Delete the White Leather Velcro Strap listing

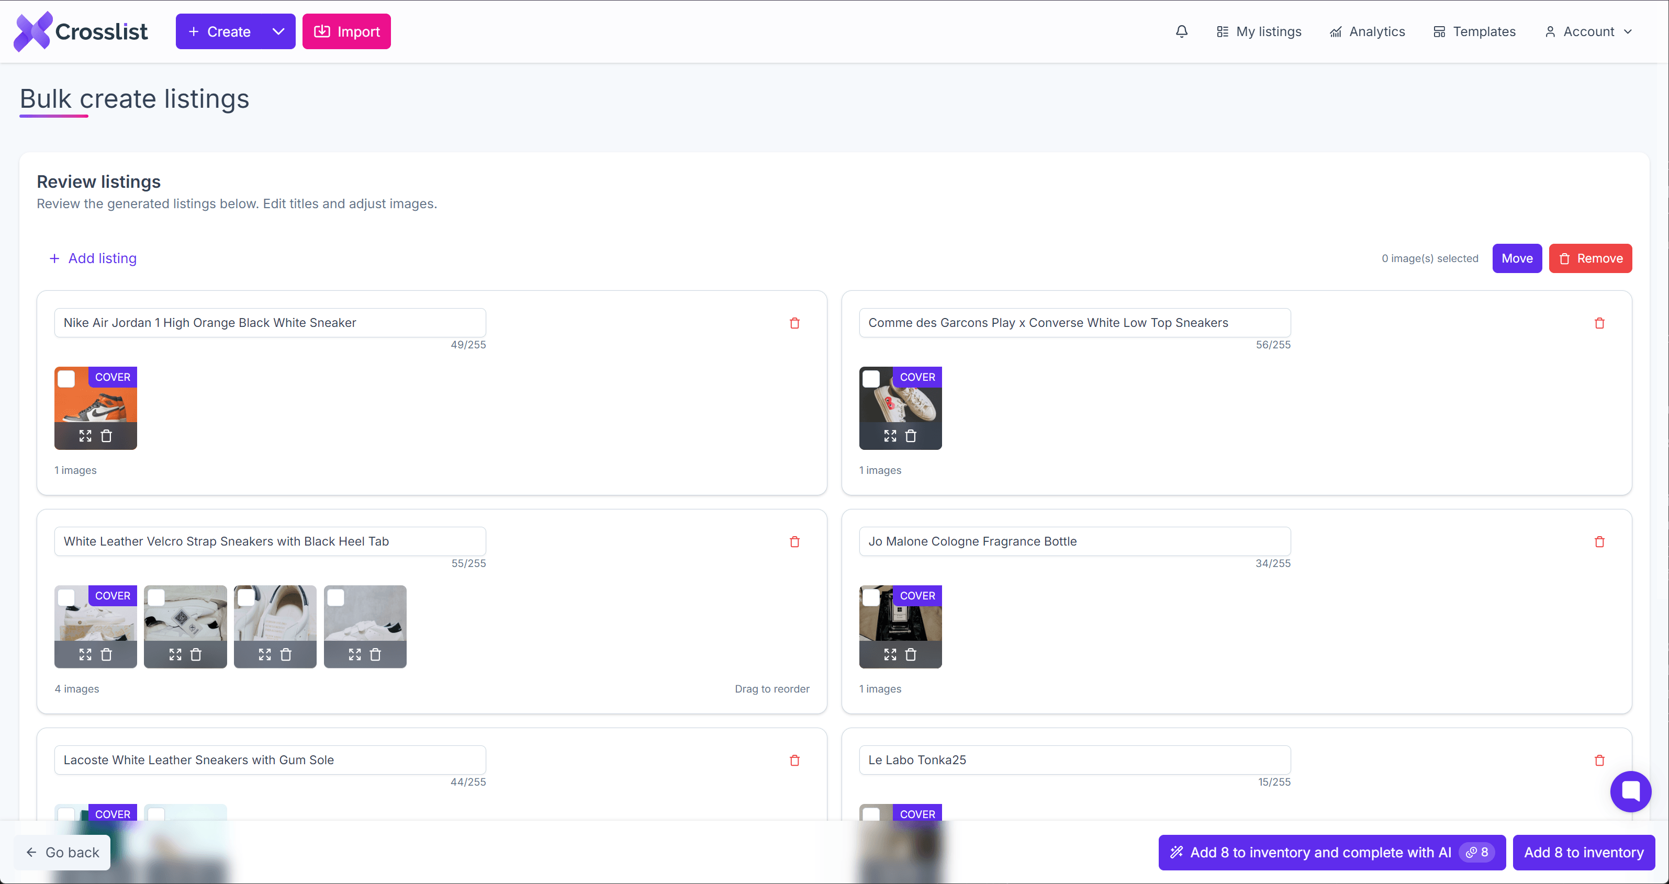click(794, 542)
